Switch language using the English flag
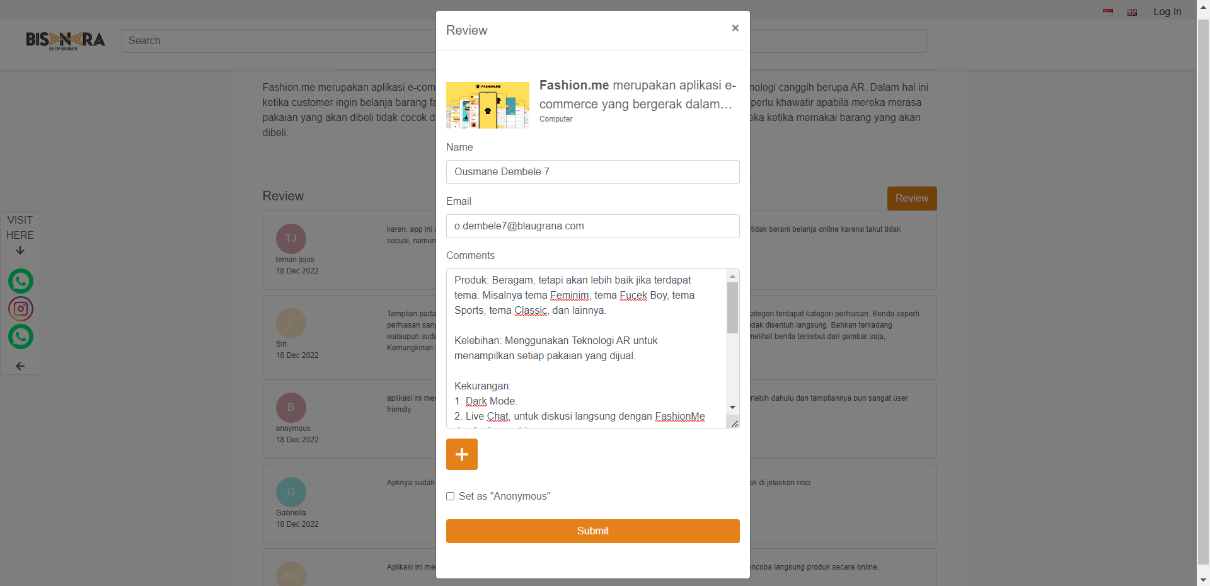The width and height of the screenshot is (1210, 586). click(1132, 12)
